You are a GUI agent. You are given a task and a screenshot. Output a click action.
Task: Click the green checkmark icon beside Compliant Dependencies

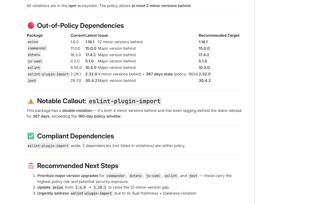(x=31, y=136)
